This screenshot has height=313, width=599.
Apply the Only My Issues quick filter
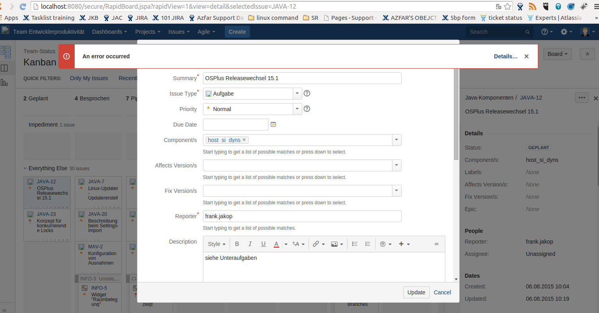[x=89, y=78]
